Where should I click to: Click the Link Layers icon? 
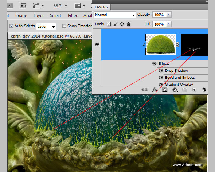pyautogui.click(x=145, y=90)
